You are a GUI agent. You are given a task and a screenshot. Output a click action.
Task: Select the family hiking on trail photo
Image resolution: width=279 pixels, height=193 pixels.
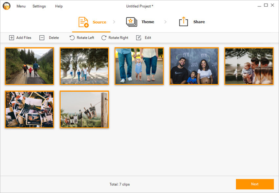click(30, 66)
